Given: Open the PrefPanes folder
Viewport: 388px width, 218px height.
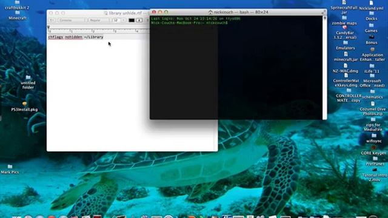Looking at the screenshot, I should [x=375, y=161].
